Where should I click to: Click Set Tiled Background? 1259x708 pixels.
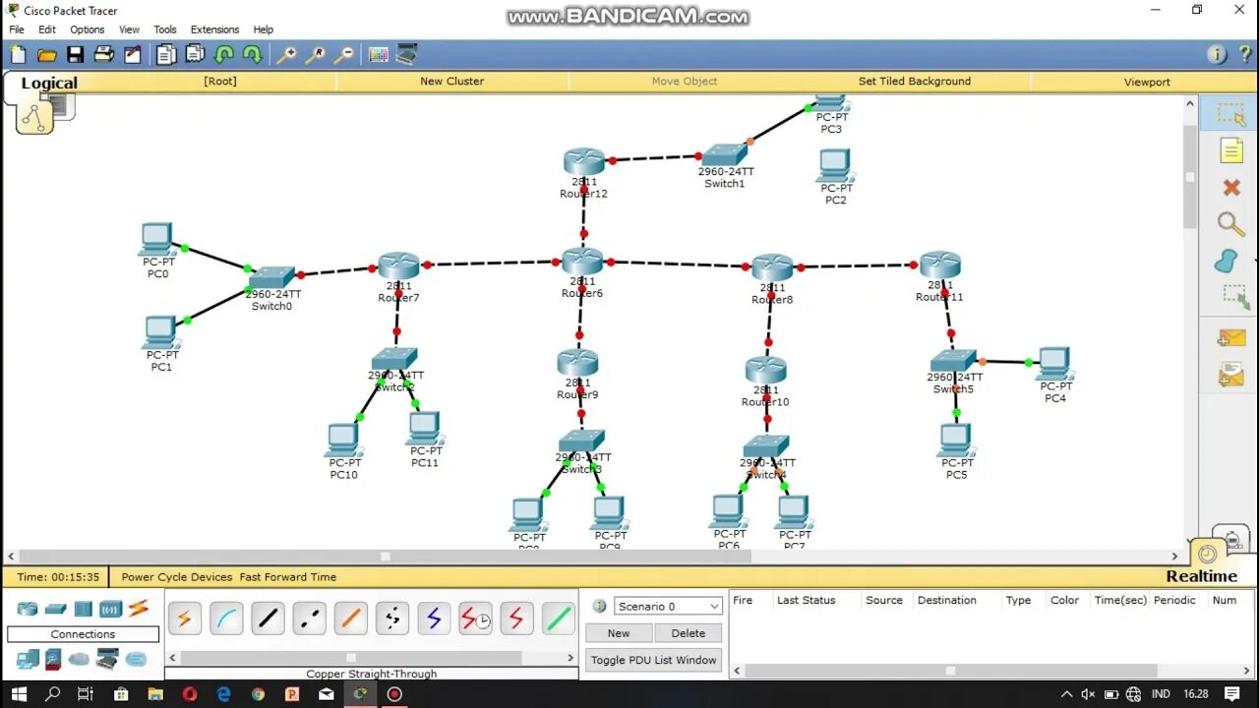coord(915,82)
